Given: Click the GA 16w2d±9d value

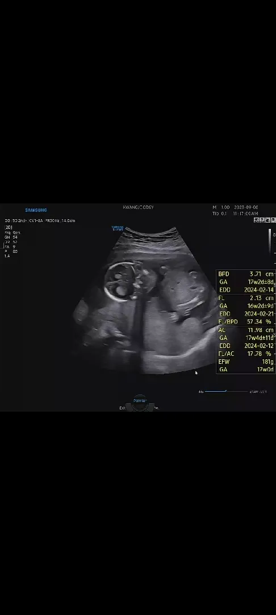Looking at the screenshot, I should point(246,306).
